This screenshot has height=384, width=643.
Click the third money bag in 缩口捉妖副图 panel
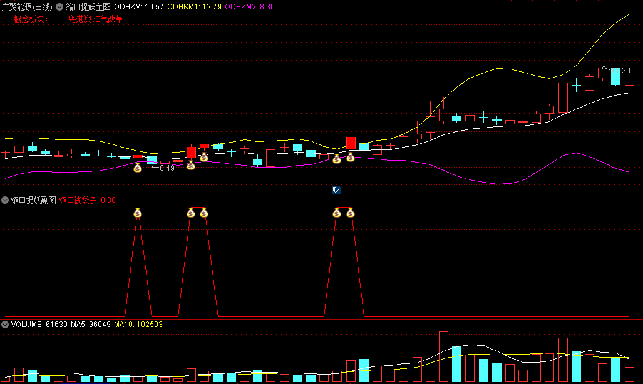coord(204,213)
